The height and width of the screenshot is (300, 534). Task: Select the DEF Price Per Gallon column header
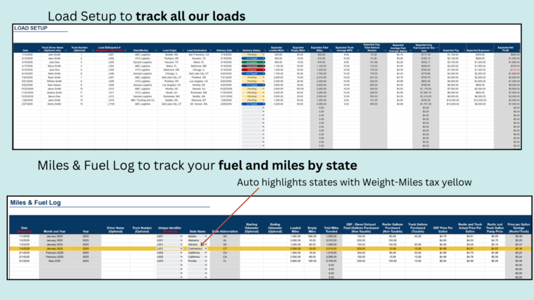coord(443,229)
